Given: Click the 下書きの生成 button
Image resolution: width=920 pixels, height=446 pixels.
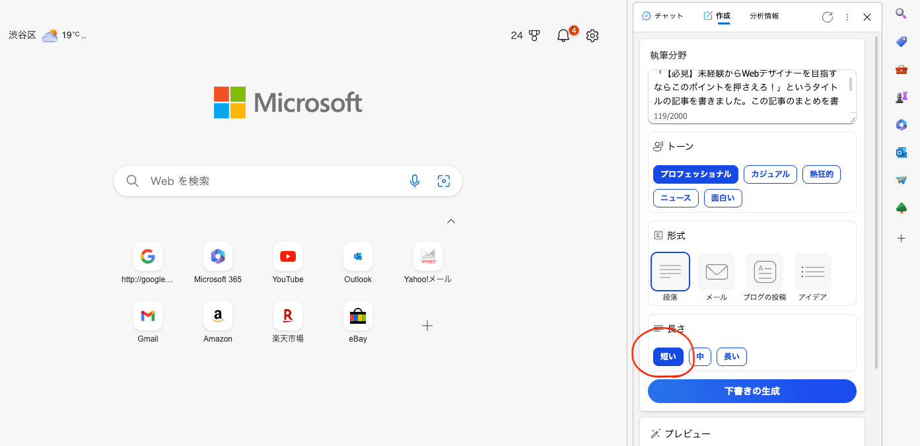Looking at the screenshot, I should coord(752,391).
